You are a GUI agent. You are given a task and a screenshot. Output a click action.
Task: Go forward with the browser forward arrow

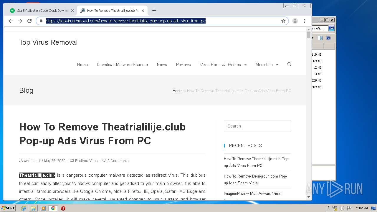[x=20, y=21]
